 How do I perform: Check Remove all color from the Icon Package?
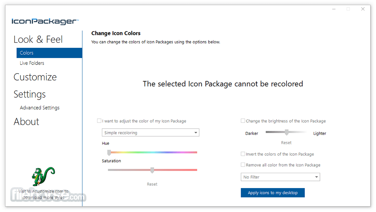coord(243,165)
